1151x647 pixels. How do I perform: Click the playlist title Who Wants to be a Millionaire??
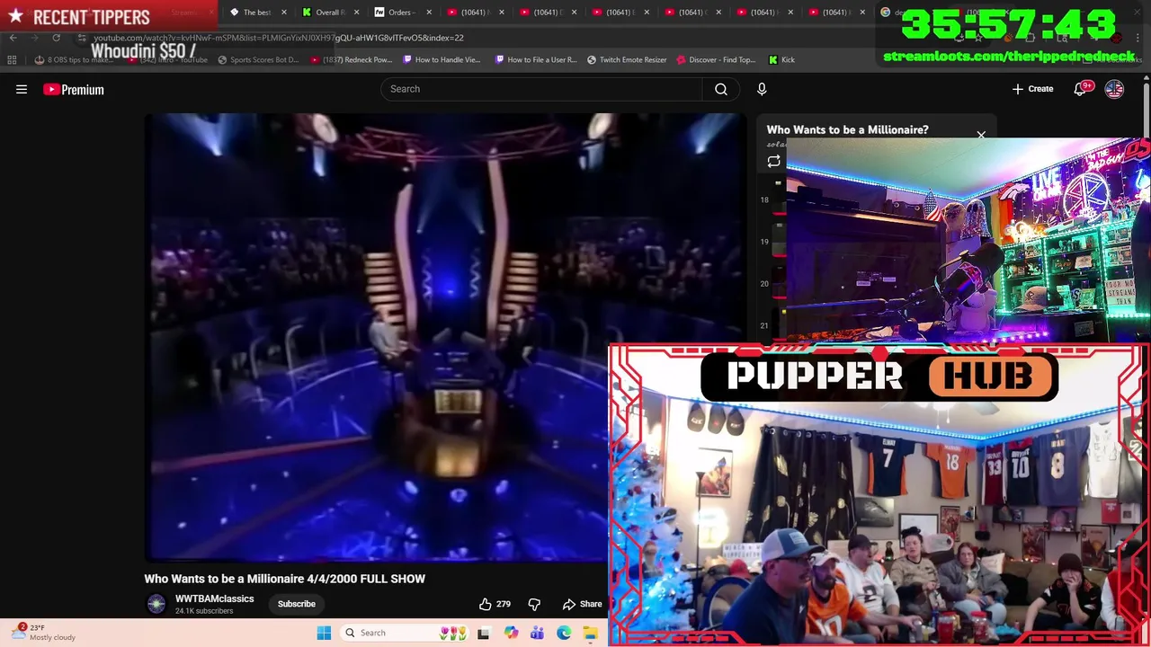[847, 130]
